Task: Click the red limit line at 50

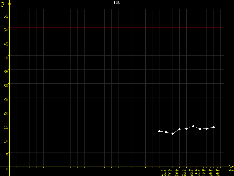Action: 117,28
